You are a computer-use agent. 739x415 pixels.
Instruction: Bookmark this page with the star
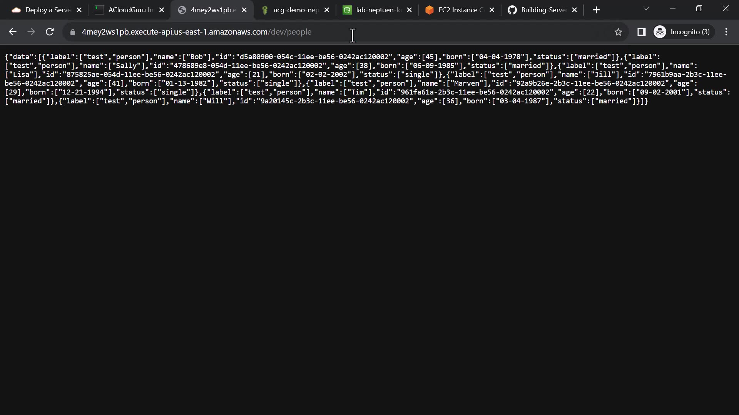click(x=618, y=32)
